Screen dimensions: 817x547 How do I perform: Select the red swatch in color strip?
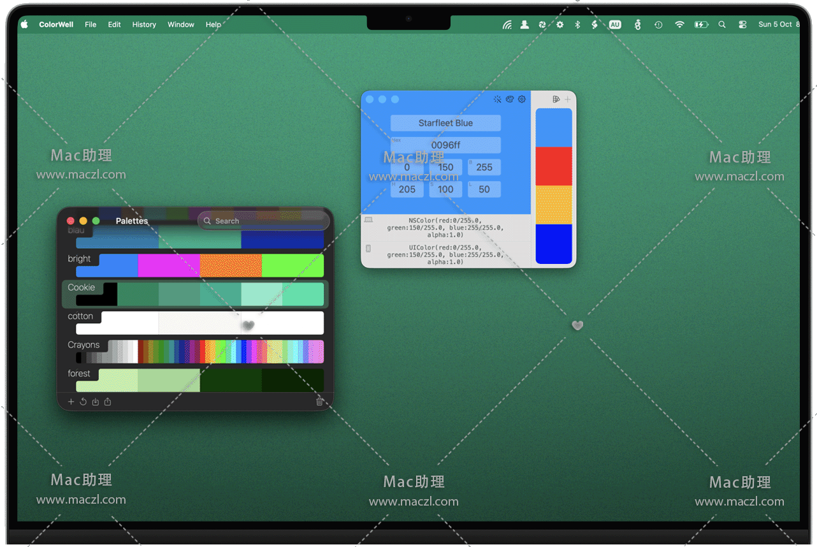point(554,166)
